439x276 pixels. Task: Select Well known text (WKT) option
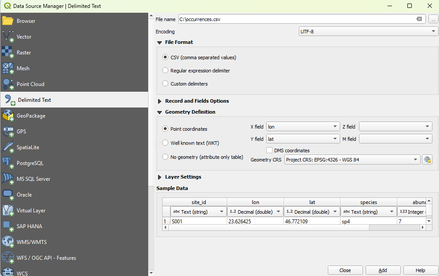point(165,143)
